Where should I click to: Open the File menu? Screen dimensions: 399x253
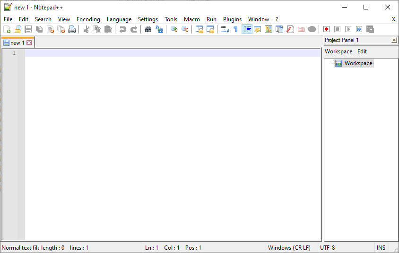coord(8,19)
